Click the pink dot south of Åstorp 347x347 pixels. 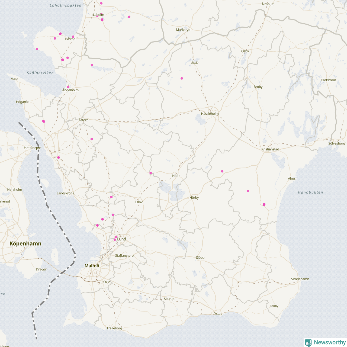click(x=92, y=139)
